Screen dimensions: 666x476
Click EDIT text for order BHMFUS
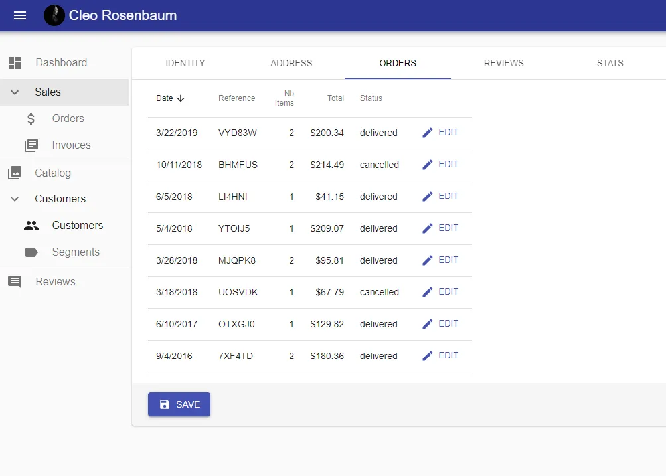pos(448,165)
